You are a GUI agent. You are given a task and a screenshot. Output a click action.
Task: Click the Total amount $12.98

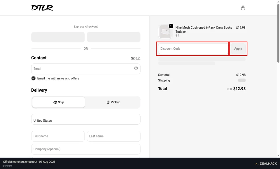239,89
